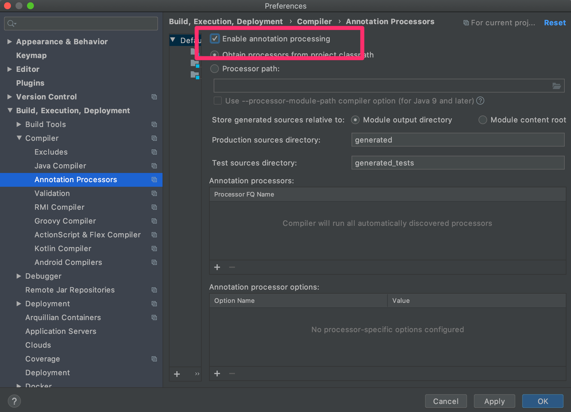Image resolution: width=571 pixels, height=412 pixels.
Task: Click plus icon under Annotation processors table
Action: pyautogui.click(x=217, y=267)
